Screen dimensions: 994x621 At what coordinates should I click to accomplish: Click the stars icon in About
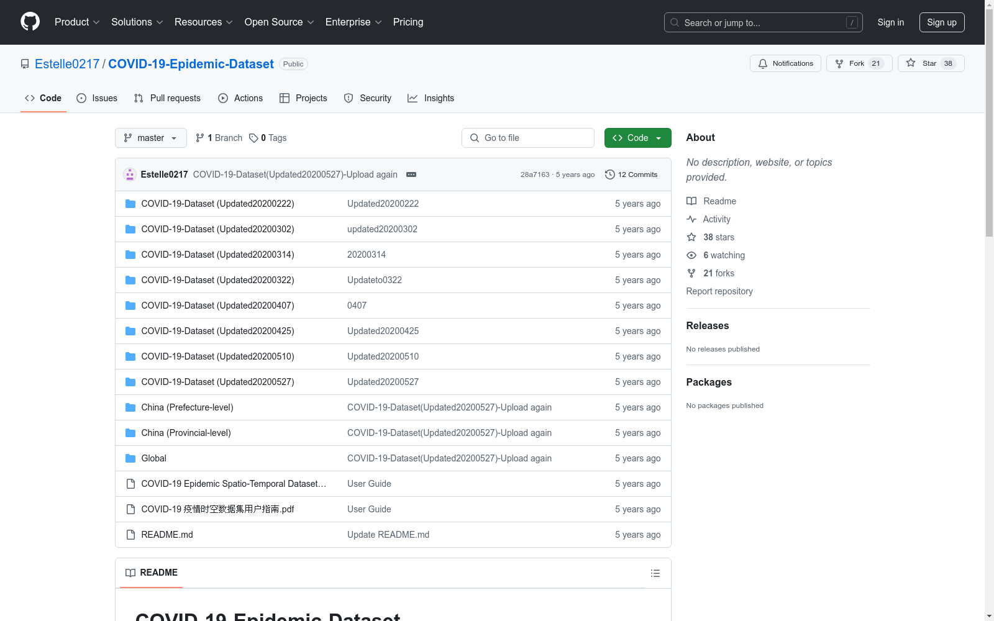point(691,237)
